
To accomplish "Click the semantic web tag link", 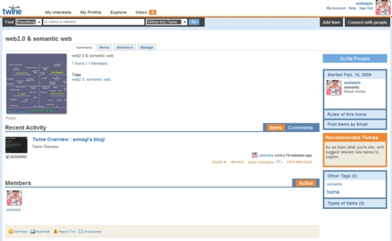I will [x=99, y=80].
